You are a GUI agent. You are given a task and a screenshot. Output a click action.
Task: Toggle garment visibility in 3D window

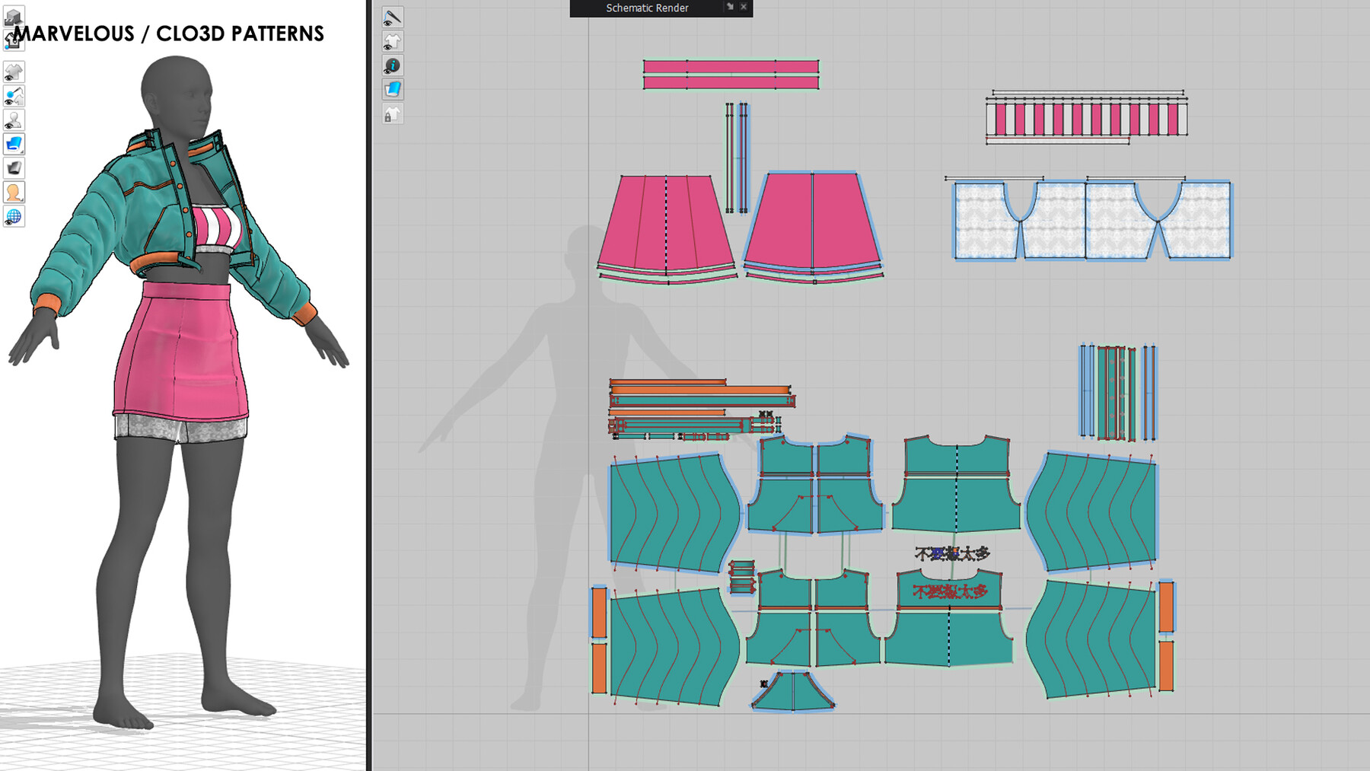(x=14, y=72)
